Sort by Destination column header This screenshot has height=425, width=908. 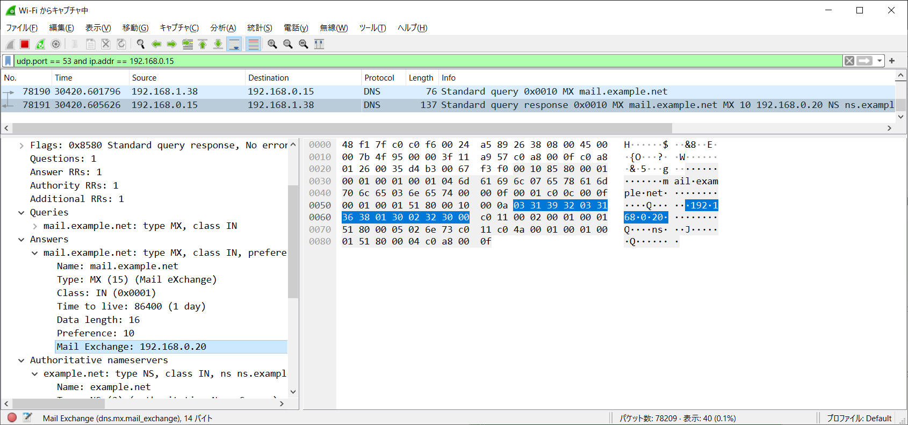coord(302,78)
